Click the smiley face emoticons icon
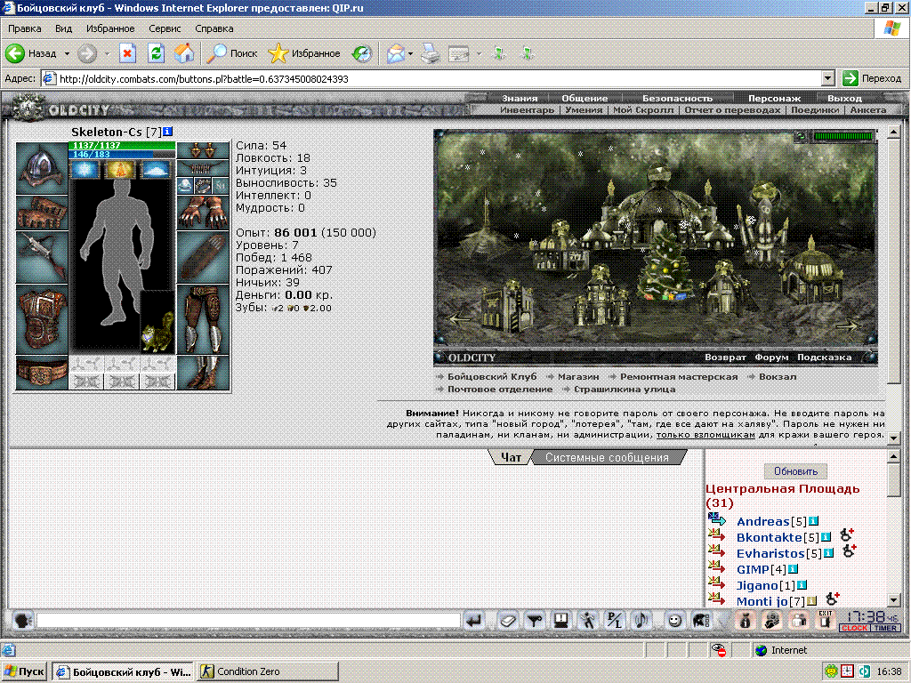911x683 pixels. coord(674,621)
